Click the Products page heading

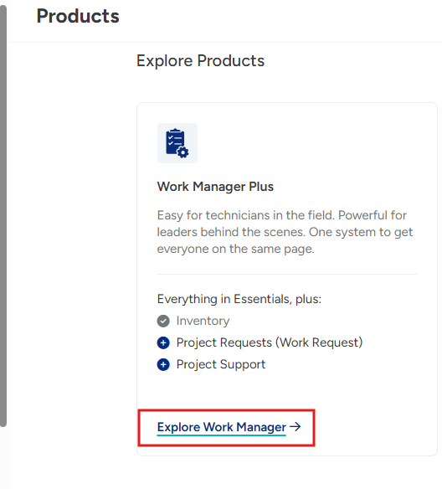(78, 16)
